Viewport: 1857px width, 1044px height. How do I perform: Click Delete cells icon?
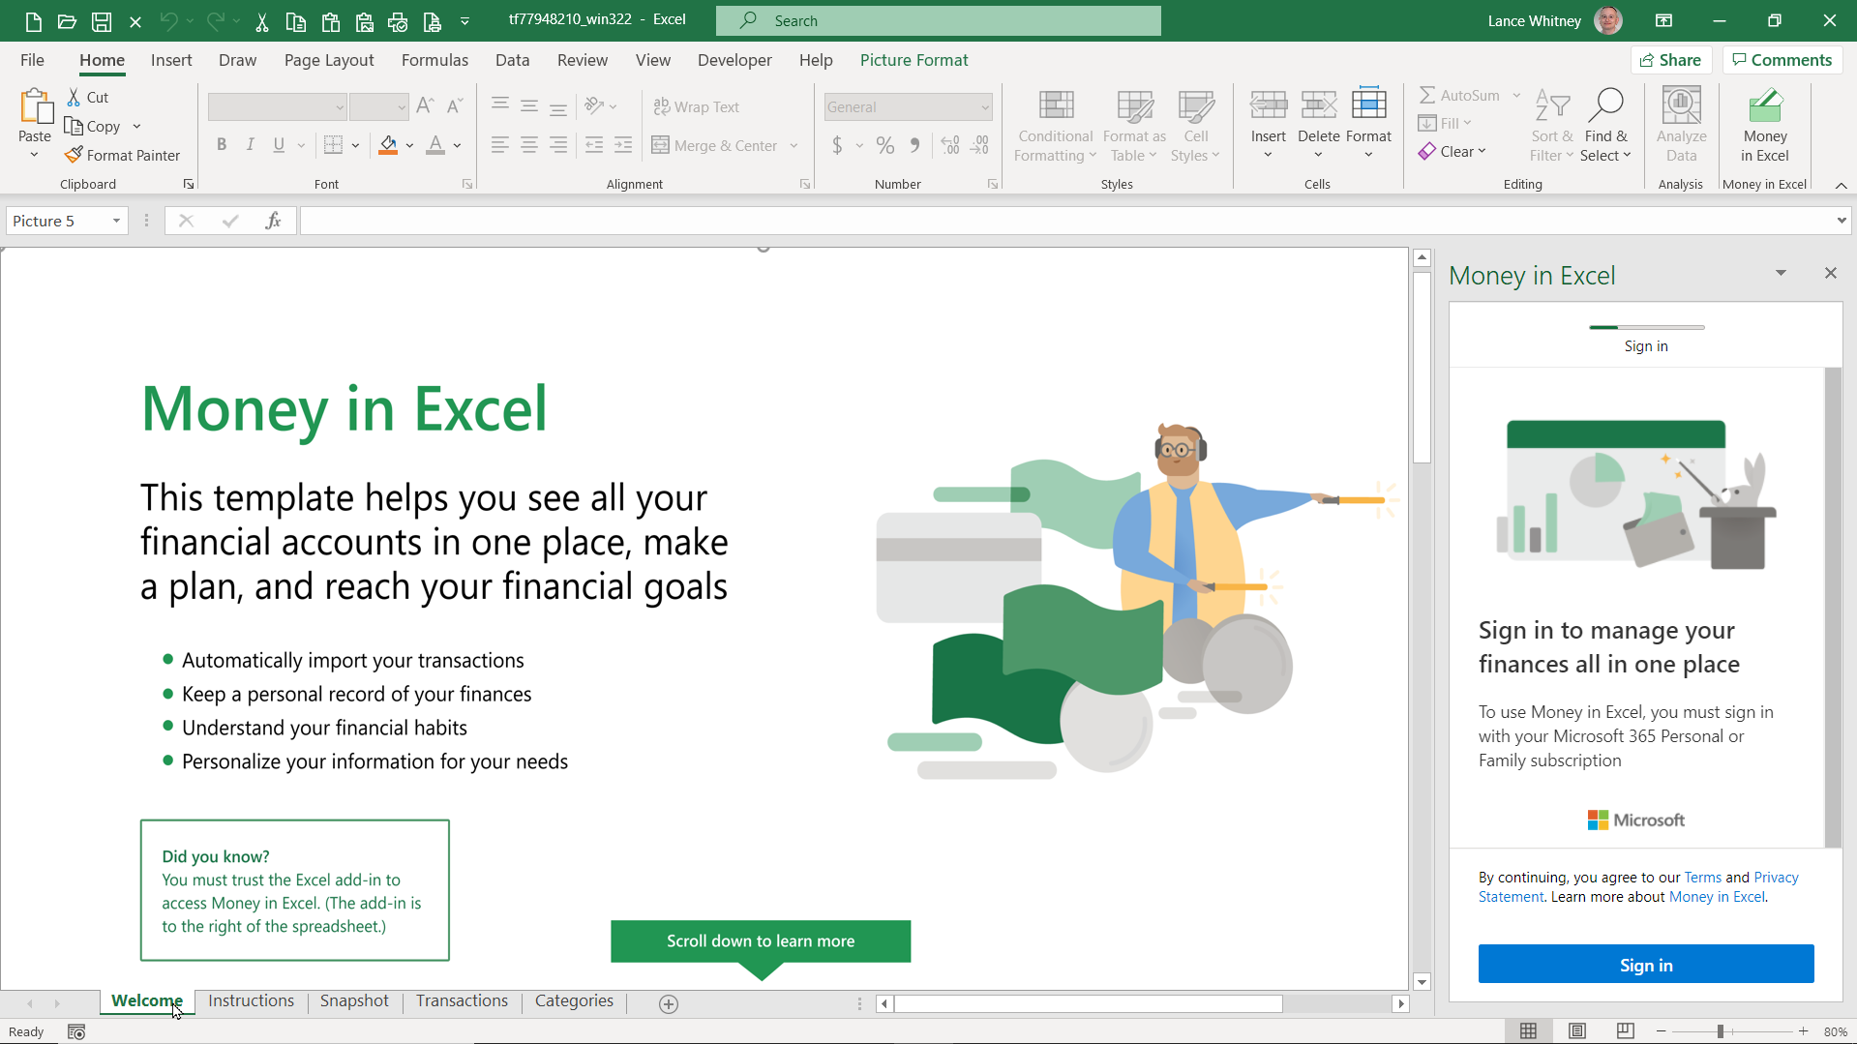[1318, 104]
